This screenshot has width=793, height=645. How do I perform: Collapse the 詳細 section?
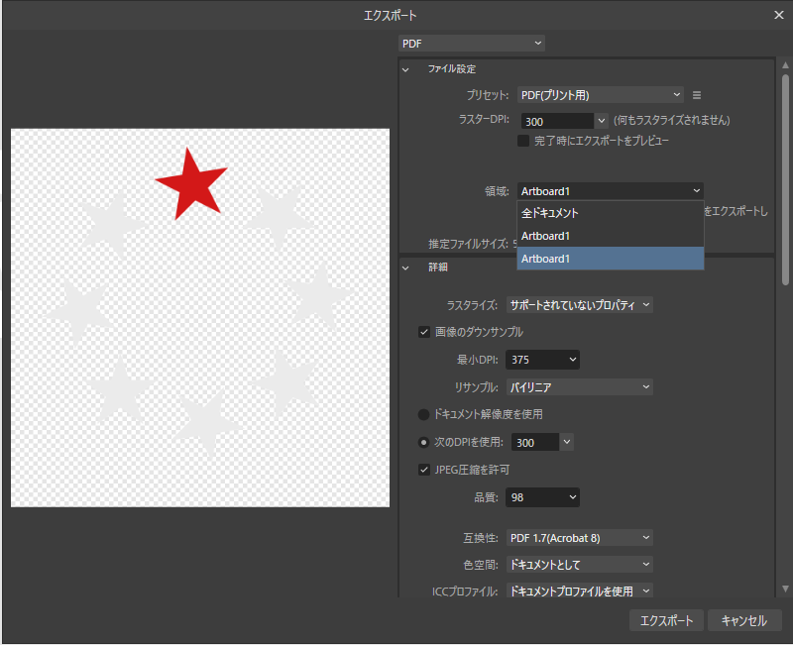[x=405, y=268]
